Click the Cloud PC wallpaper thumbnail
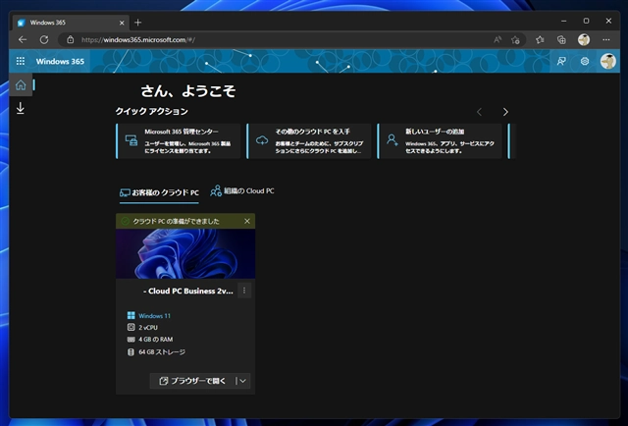 185,253
